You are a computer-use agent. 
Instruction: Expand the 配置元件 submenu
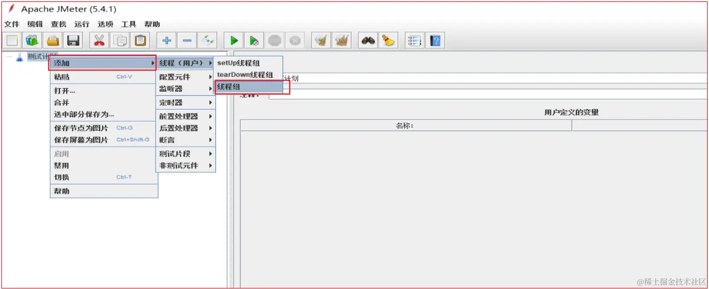pos(185,77)
